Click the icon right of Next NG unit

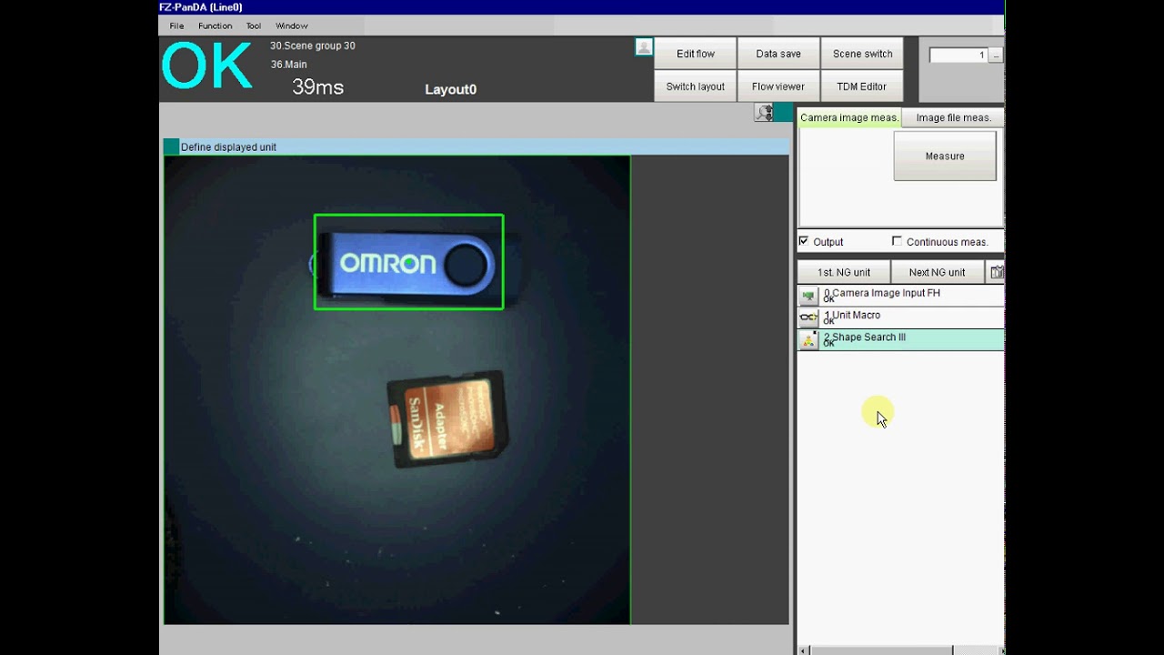coord(997,272)
